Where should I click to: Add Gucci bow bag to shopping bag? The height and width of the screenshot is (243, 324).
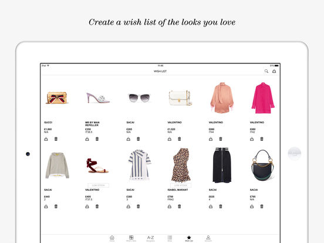(46, 139)
